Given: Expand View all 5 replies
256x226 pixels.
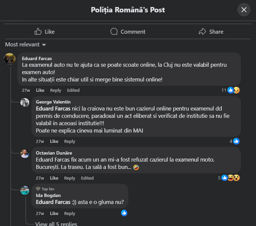Looking at the screenshot, I should (x=56, y=224).
